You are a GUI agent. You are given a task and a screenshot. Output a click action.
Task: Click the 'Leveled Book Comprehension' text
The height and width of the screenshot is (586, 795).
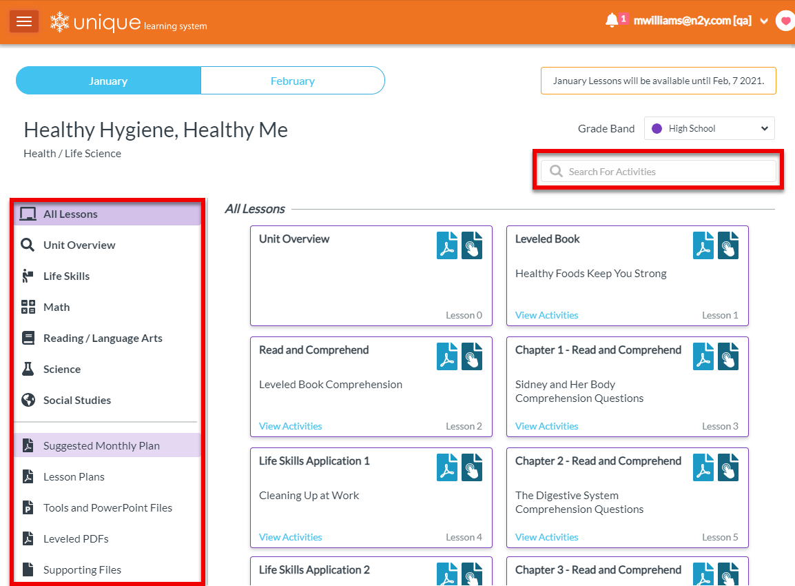coord(331,385)
